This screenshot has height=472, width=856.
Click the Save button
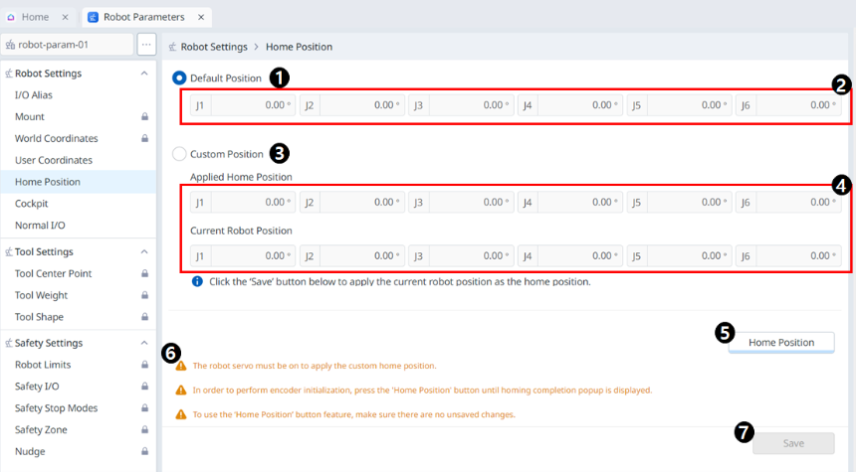tap(792, 443)
